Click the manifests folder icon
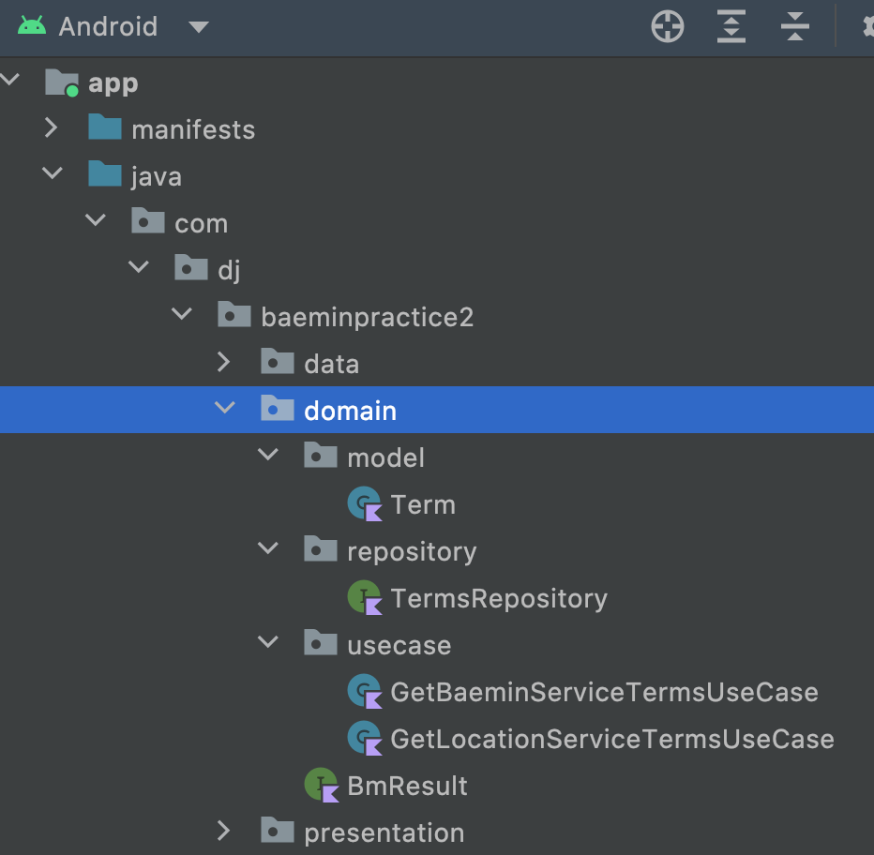 tap(105, 127)
